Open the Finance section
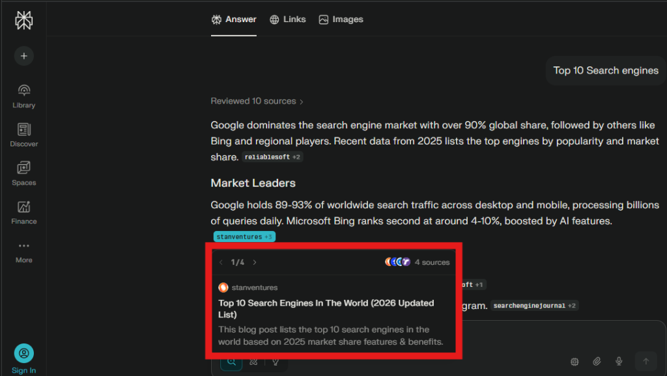The height and width of the screenshot is (376, 667). click(x=24, y=211)
